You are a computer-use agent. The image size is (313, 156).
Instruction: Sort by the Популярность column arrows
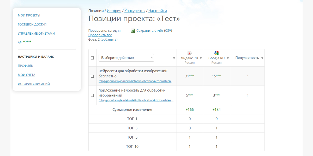[262, 58]
